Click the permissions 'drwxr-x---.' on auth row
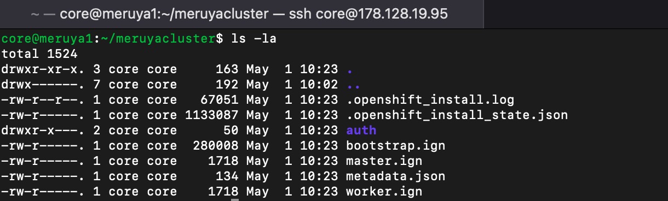 click(x=43, y=131)
